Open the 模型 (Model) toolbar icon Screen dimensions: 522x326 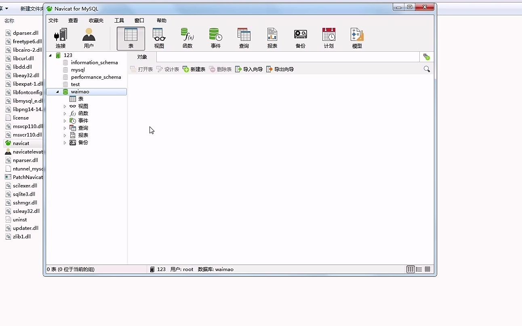pyautogui.click(x=357, y=38)
